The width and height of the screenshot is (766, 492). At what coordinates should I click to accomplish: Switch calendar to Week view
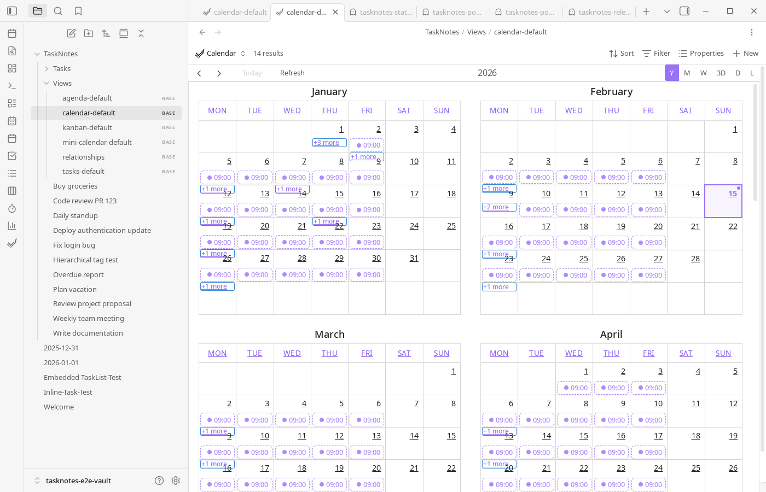tap(704, 73)
